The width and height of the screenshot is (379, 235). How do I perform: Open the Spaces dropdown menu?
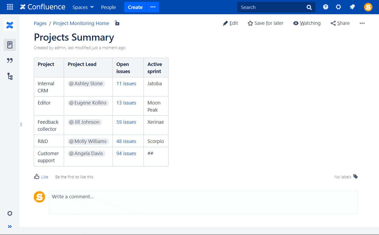tap(83, 7)
